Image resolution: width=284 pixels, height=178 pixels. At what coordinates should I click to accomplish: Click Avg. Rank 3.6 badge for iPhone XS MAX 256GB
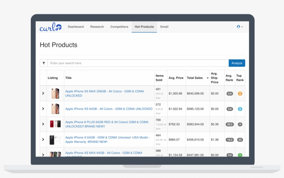[x=230, y=94]
